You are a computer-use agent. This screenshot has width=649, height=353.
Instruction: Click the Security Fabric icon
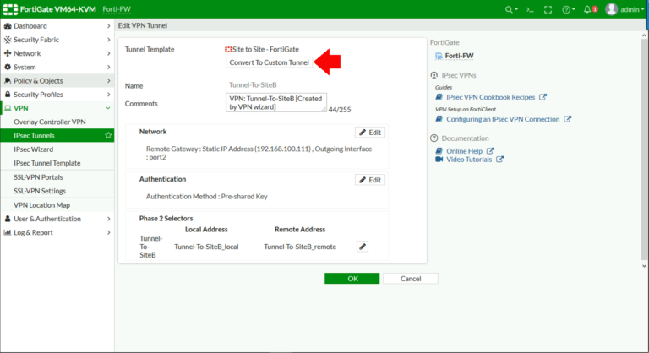pyautogui.click(x=8, y=40)
